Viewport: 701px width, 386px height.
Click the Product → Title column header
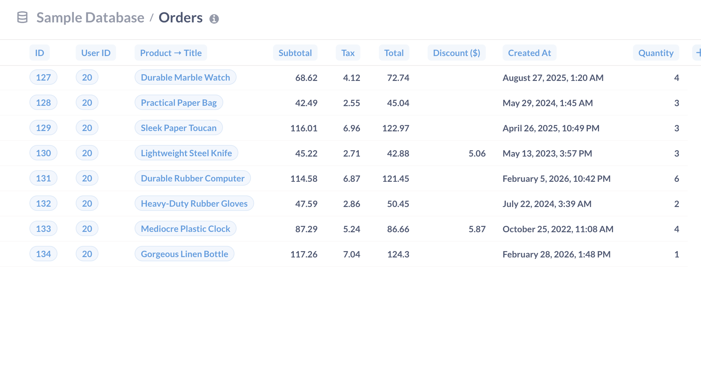[x=171, y=53]
